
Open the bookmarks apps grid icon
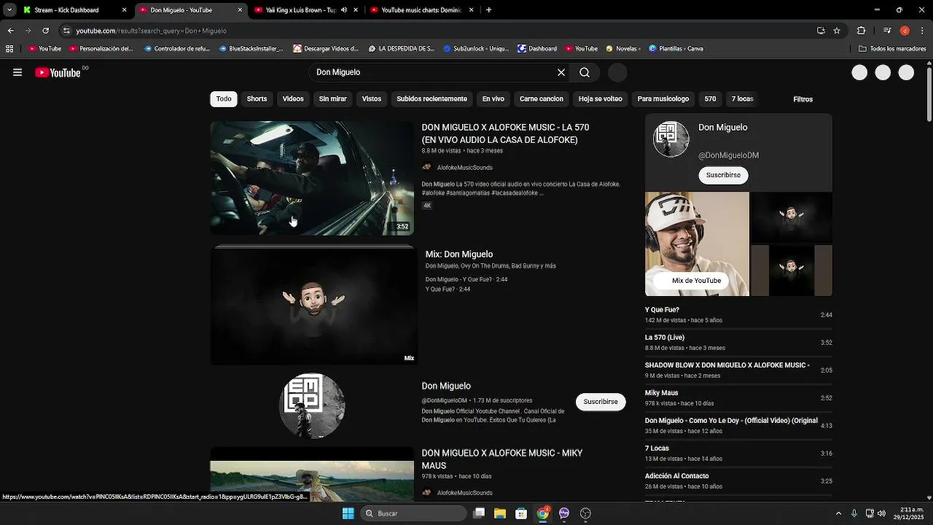pyautogui.click(x=9, y=49)
